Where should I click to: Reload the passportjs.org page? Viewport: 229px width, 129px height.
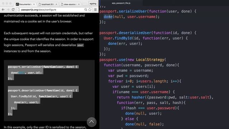[x=13, y=10]
